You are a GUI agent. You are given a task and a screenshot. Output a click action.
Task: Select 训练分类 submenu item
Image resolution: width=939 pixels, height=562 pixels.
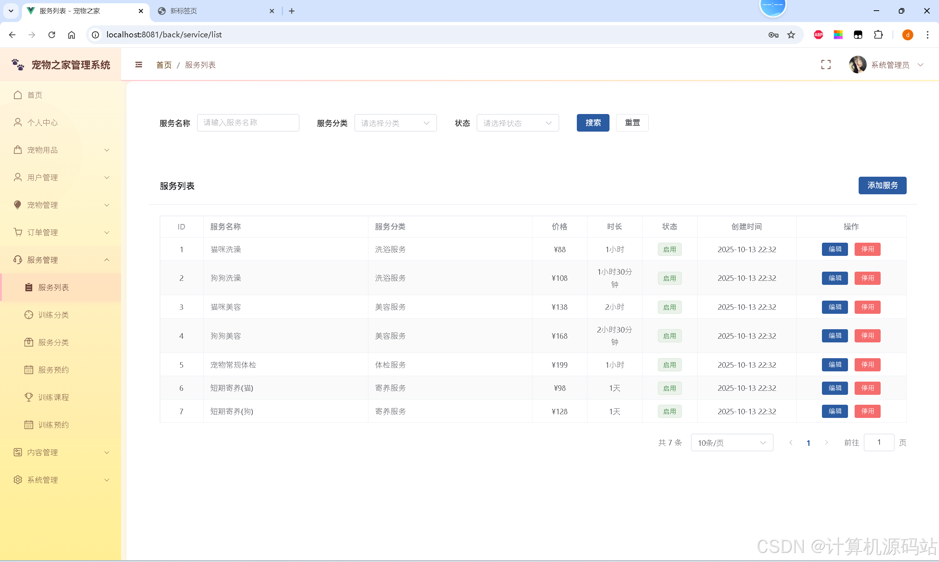click(x=61, y=315)
